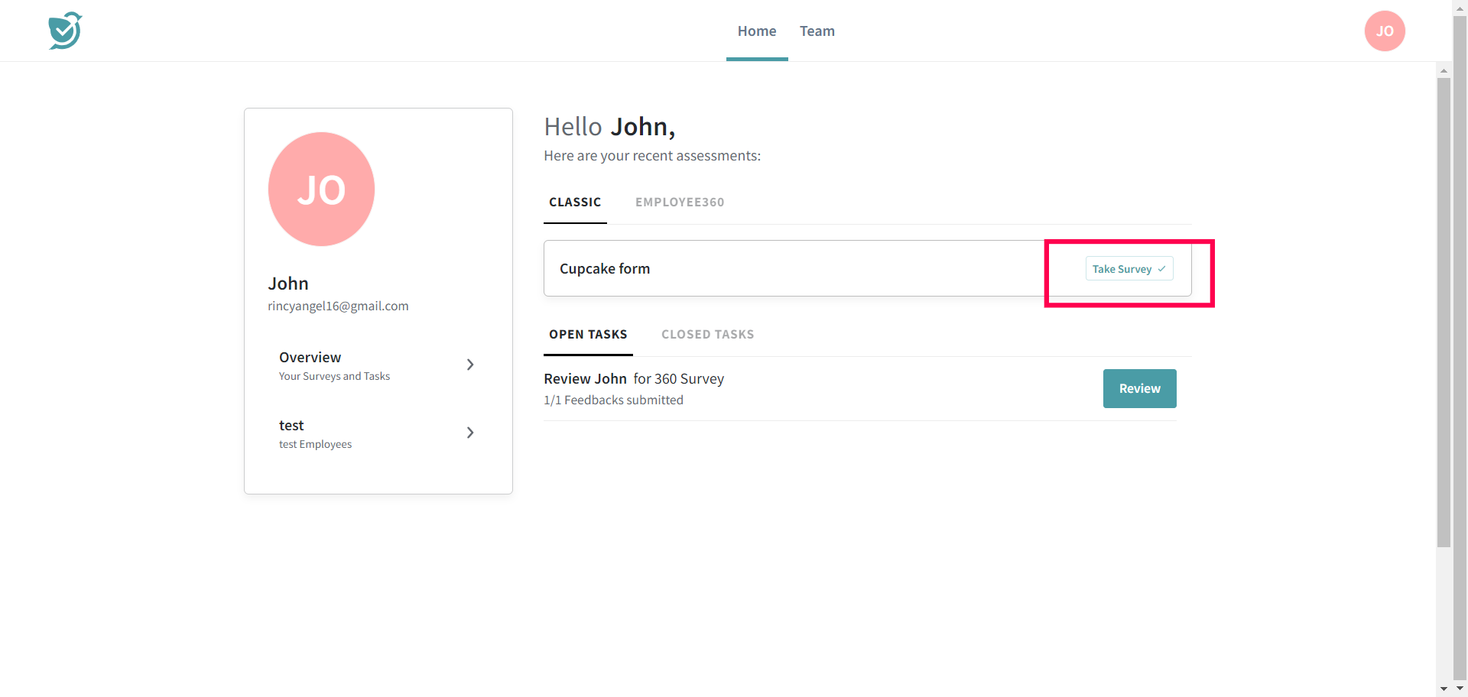The width and height of the screenshot is (1468, 697).
Task: Open the Cupcake form title
Action: point(605,269)
